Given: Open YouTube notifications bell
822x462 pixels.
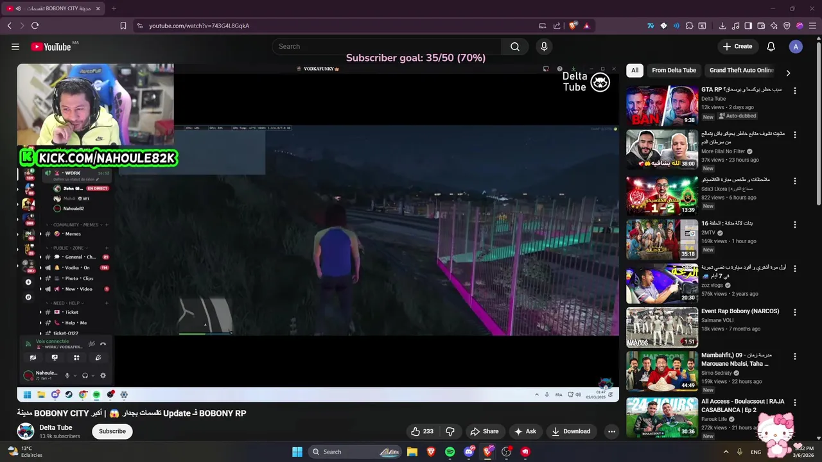Looking at the screenshot, I should (771, 46).
